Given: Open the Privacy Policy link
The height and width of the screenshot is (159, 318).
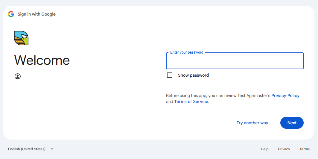Looking at the screenshot, I should click(x=285, y=96).
